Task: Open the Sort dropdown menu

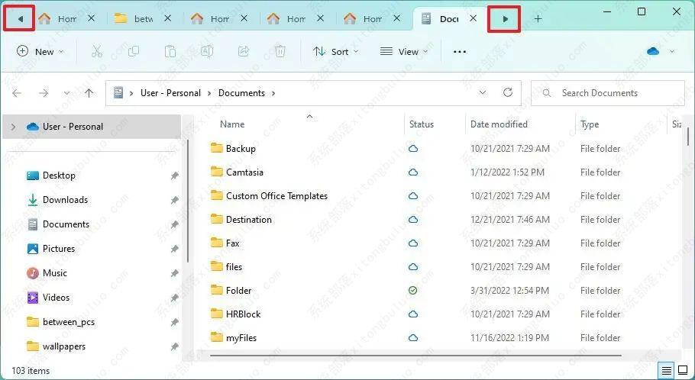Action: click(335, 51)
